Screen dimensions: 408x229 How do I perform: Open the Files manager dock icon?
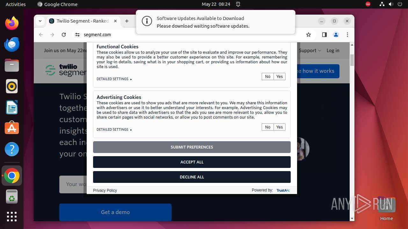pos(12,65)
